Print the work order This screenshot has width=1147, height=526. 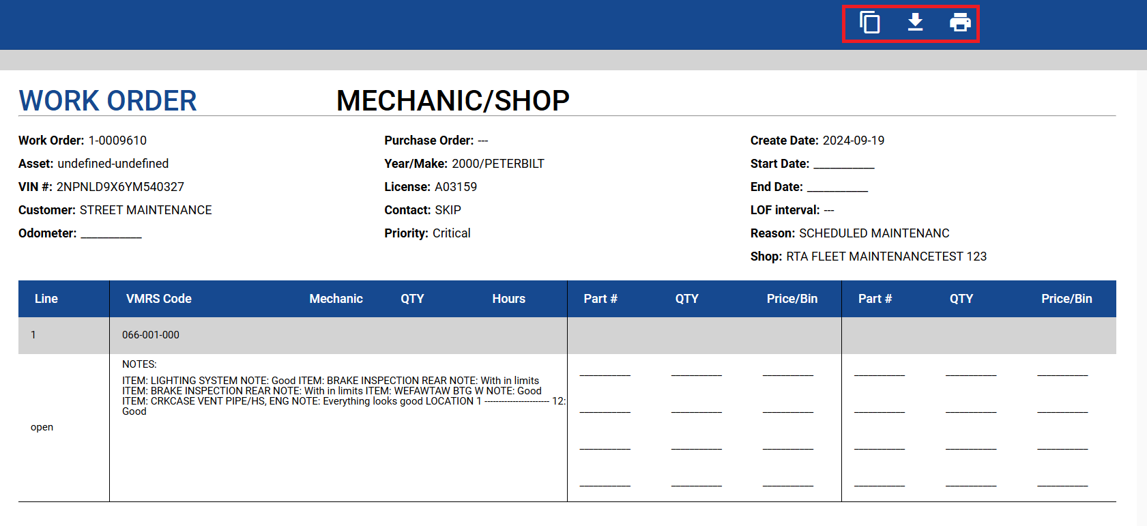coord(960,23)
